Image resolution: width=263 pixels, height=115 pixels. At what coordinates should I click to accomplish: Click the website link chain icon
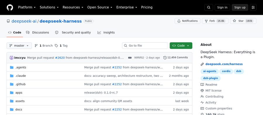pos(202,64)
